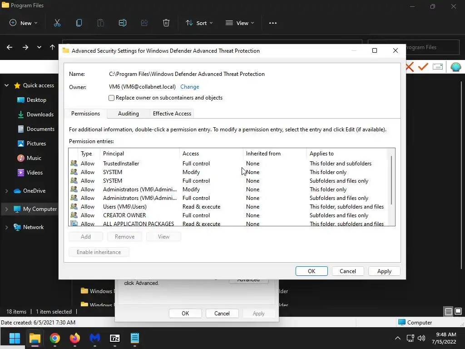The image size is (465, 349).
Task: Click OK in the background Properties dialog
Action: (185, 314)
